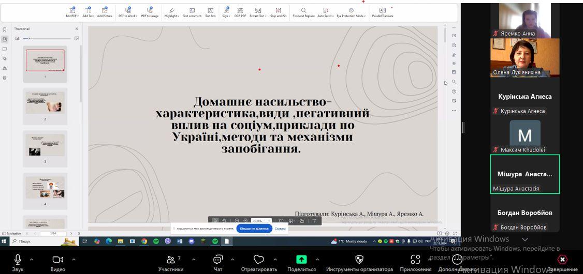
Task: Click the Add Text tool
Action: 88,12
